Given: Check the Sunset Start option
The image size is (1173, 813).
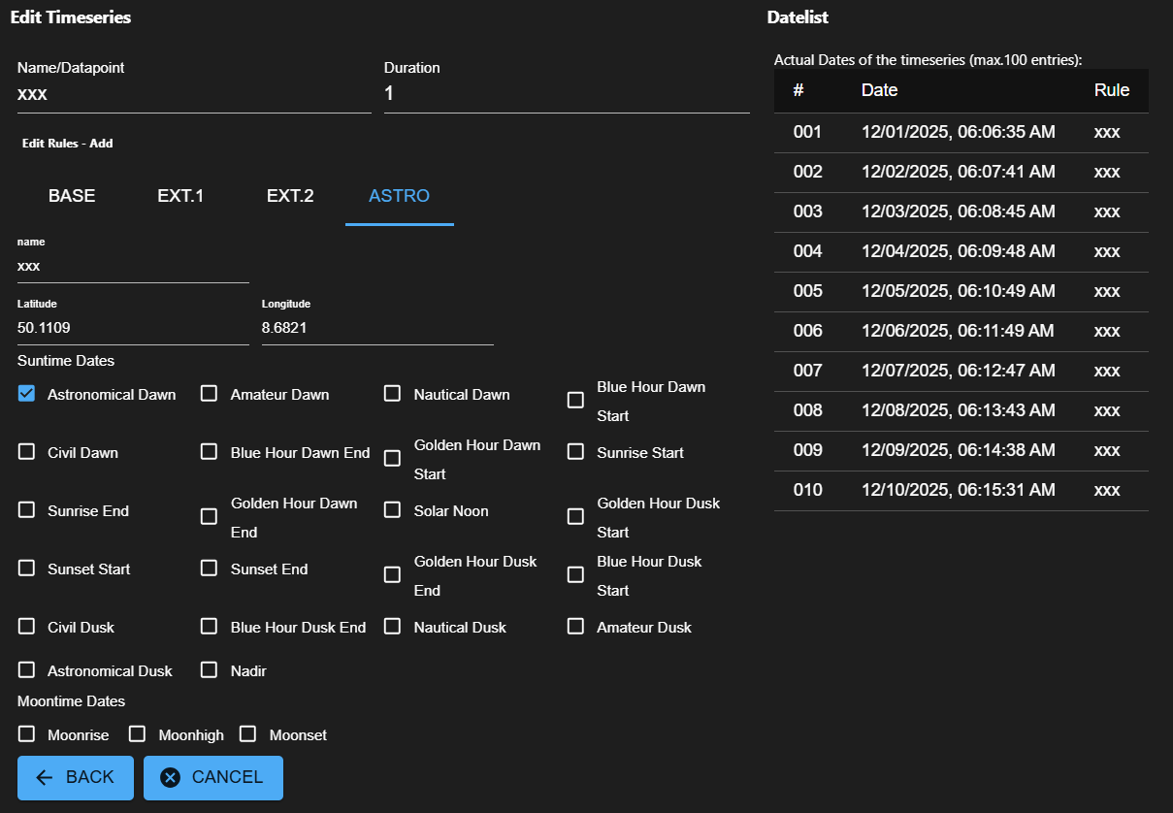Looking at the screenshot, I should pos(27,568).
